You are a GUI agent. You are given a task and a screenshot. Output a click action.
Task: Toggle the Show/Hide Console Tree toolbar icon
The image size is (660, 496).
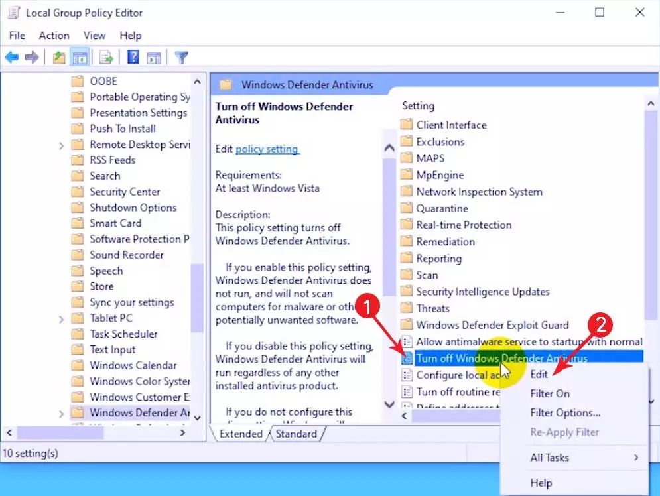[80, 57]
